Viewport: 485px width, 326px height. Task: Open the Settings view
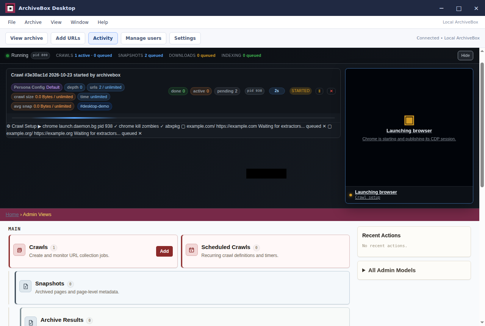tap(185, 38)
